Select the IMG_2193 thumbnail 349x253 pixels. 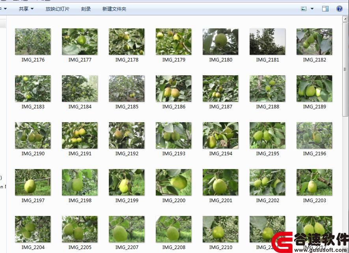174,136
